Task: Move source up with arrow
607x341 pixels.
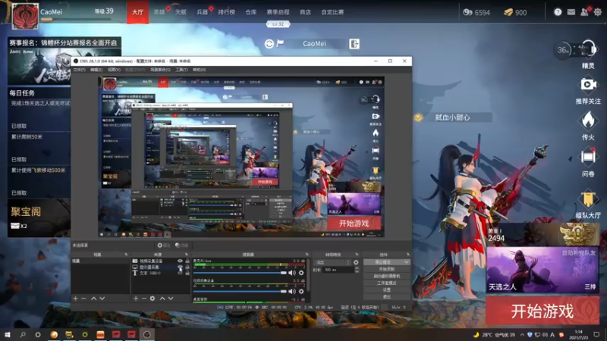Action: pos(162,299)
